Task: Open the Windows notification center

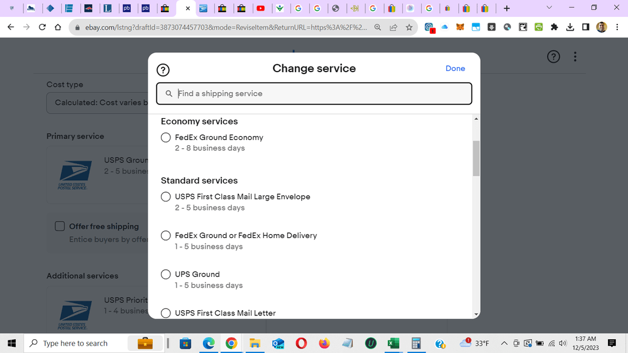Action: tap(612, 344)
